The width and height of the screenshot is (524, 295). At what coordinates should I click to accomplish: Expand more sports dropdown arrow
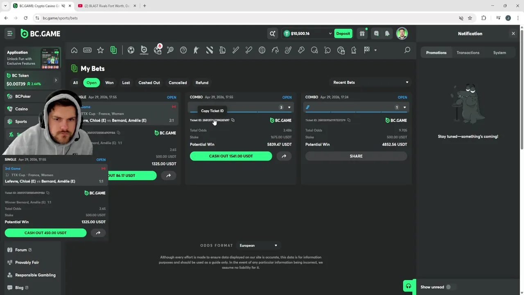(376, 50)
